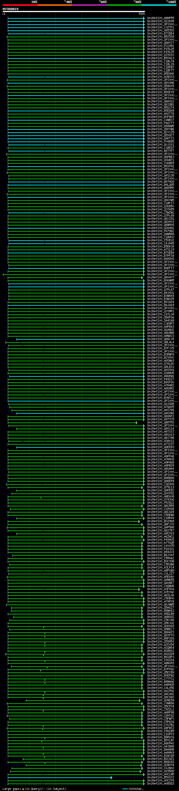Open hit UniRef100_B7SDE4
This screenshot has width=179, height=791.
161,33
